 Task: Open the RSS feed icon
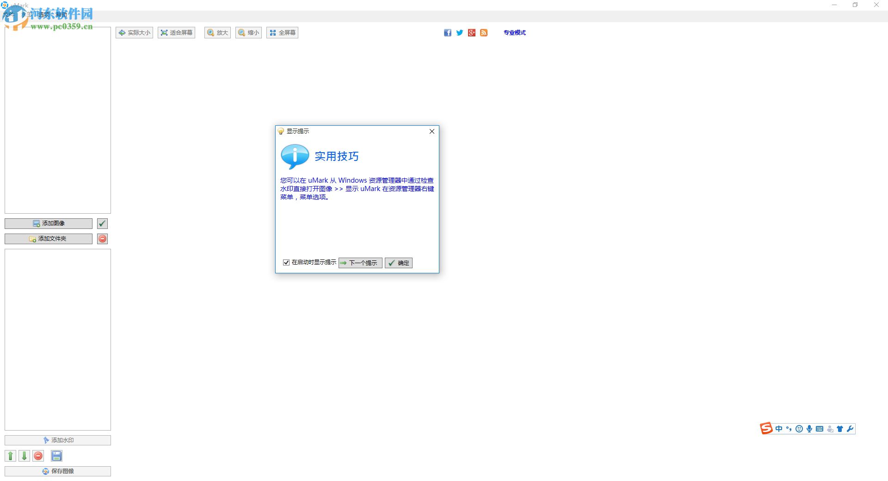tap(484, 32)
